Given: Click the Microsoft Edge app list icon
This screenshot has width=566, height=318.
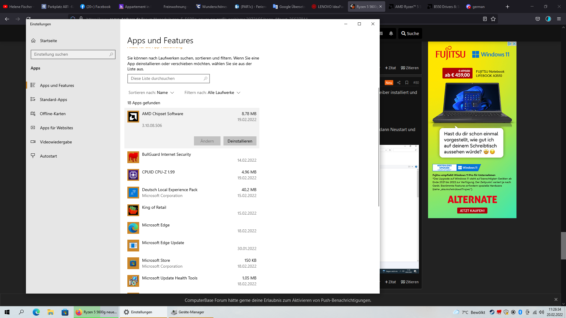Looking at the screenshot, I should pyautogui.click(x=133, y=228).
